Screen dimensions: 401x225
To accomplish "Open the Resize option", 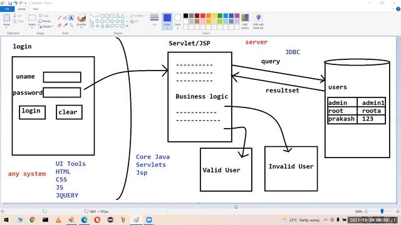I will pyautogui.click(x=44, y=21).
